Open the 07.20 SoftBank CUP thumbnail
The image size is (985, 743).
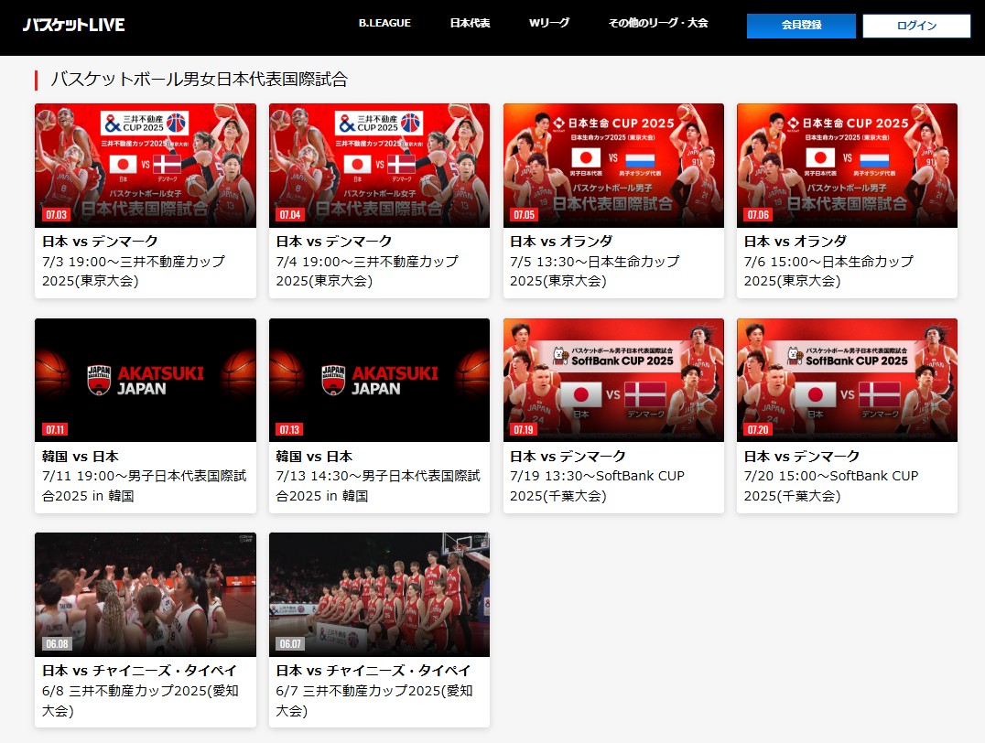click(x=848, y=380)
